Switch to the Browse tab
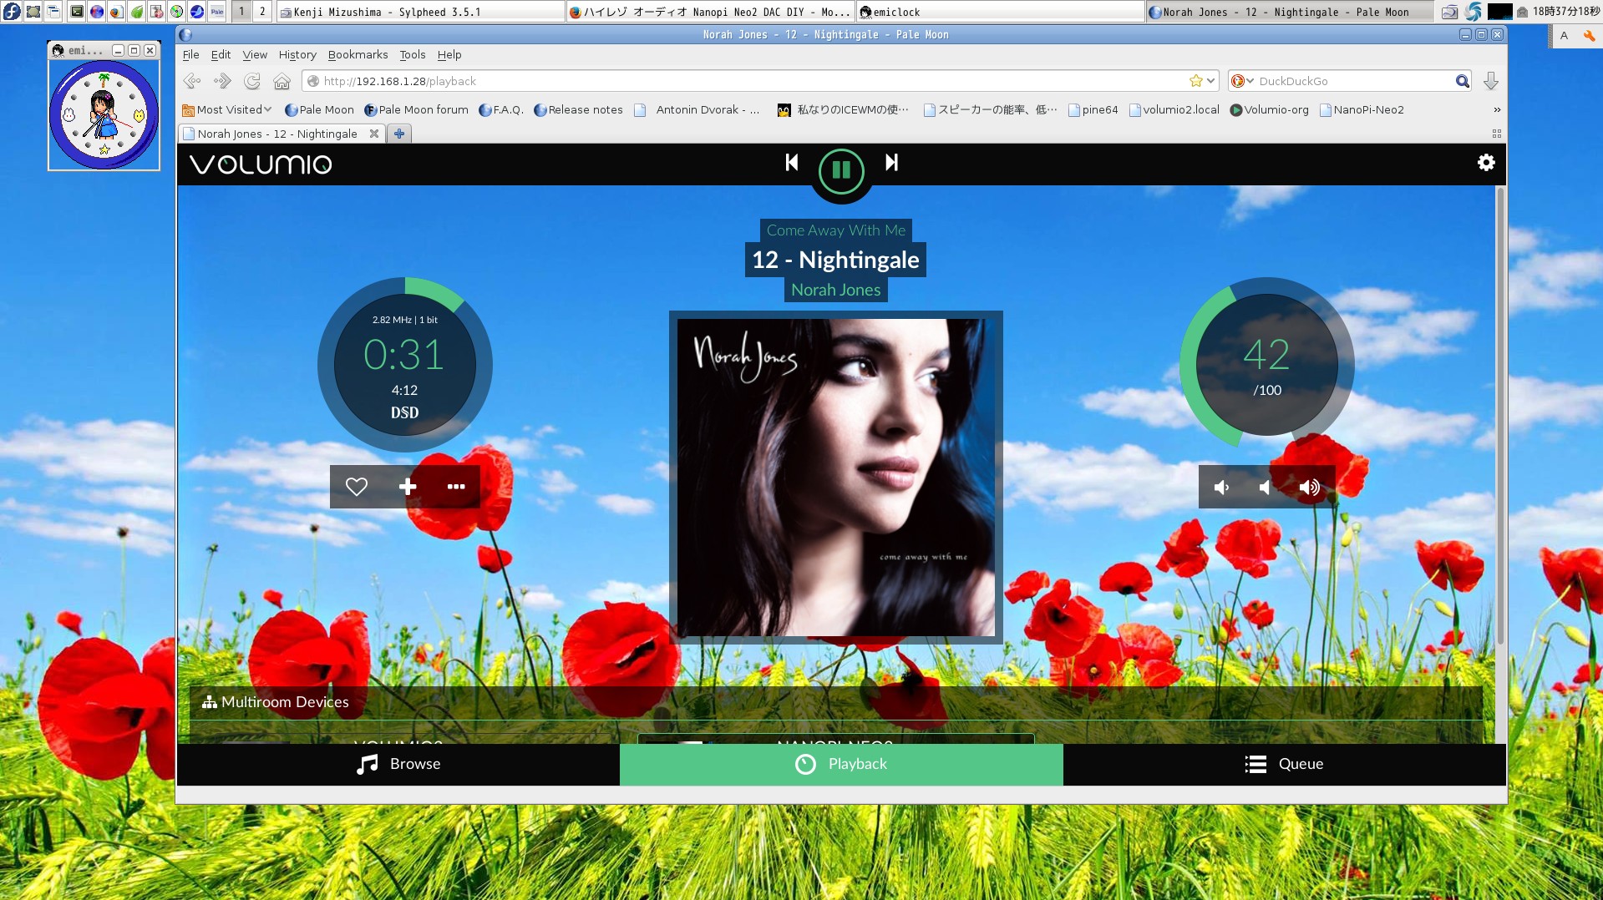 pos(398,764)
